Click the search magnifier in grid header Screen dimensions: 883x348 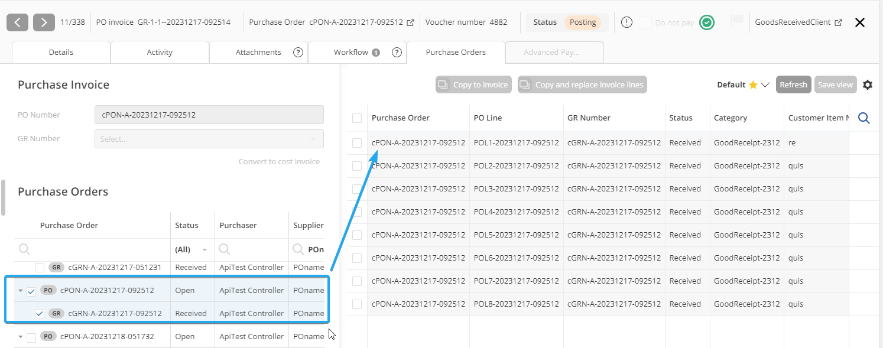click(x=863, y=118)
